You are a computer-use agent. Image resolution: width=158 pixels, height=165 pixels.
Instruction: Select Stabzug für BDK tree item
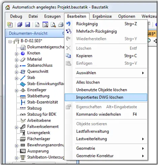42,114
